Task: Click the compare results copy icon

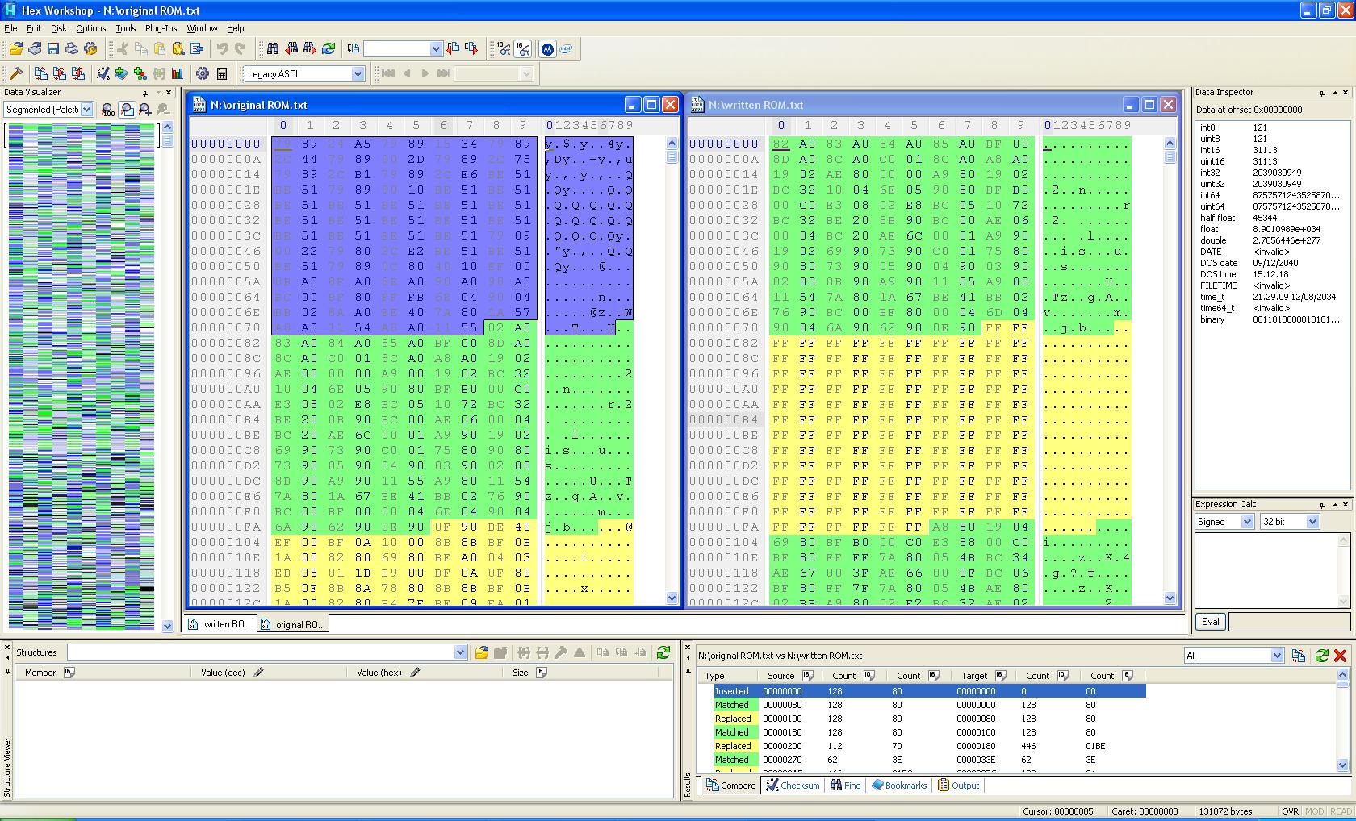Action: click(x=1299, y=656)
